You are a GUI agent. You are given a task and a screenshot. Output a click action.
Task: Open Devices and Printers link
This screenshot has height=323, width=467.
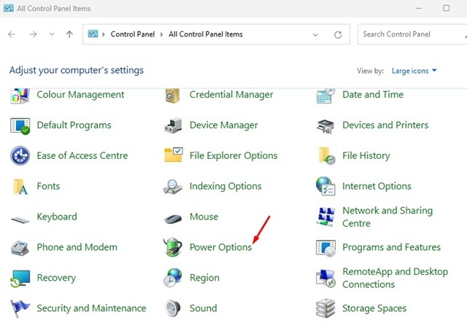[x=385, y=125]
